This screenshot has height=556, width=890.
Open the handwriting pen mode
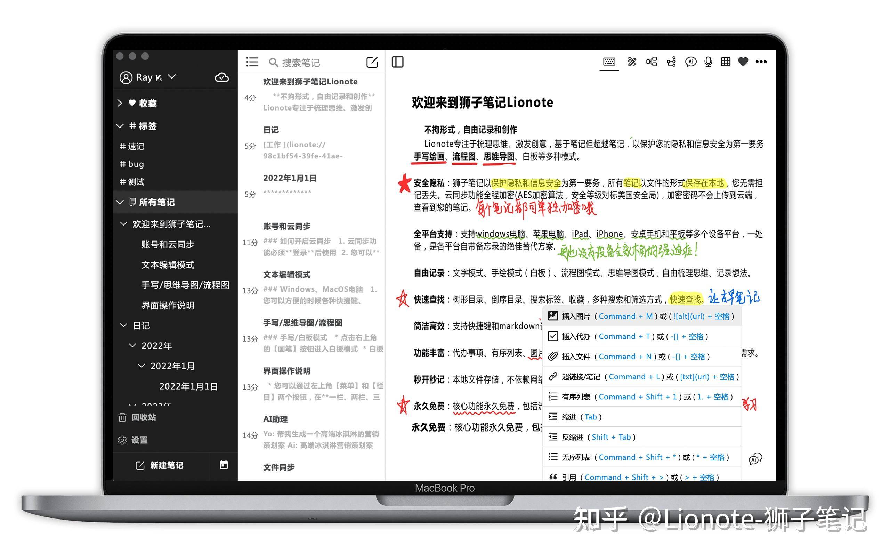632,62
